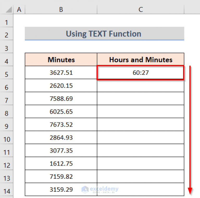Click empty result cell beside 3077.35
200x198 pixels.
point(141,151)
